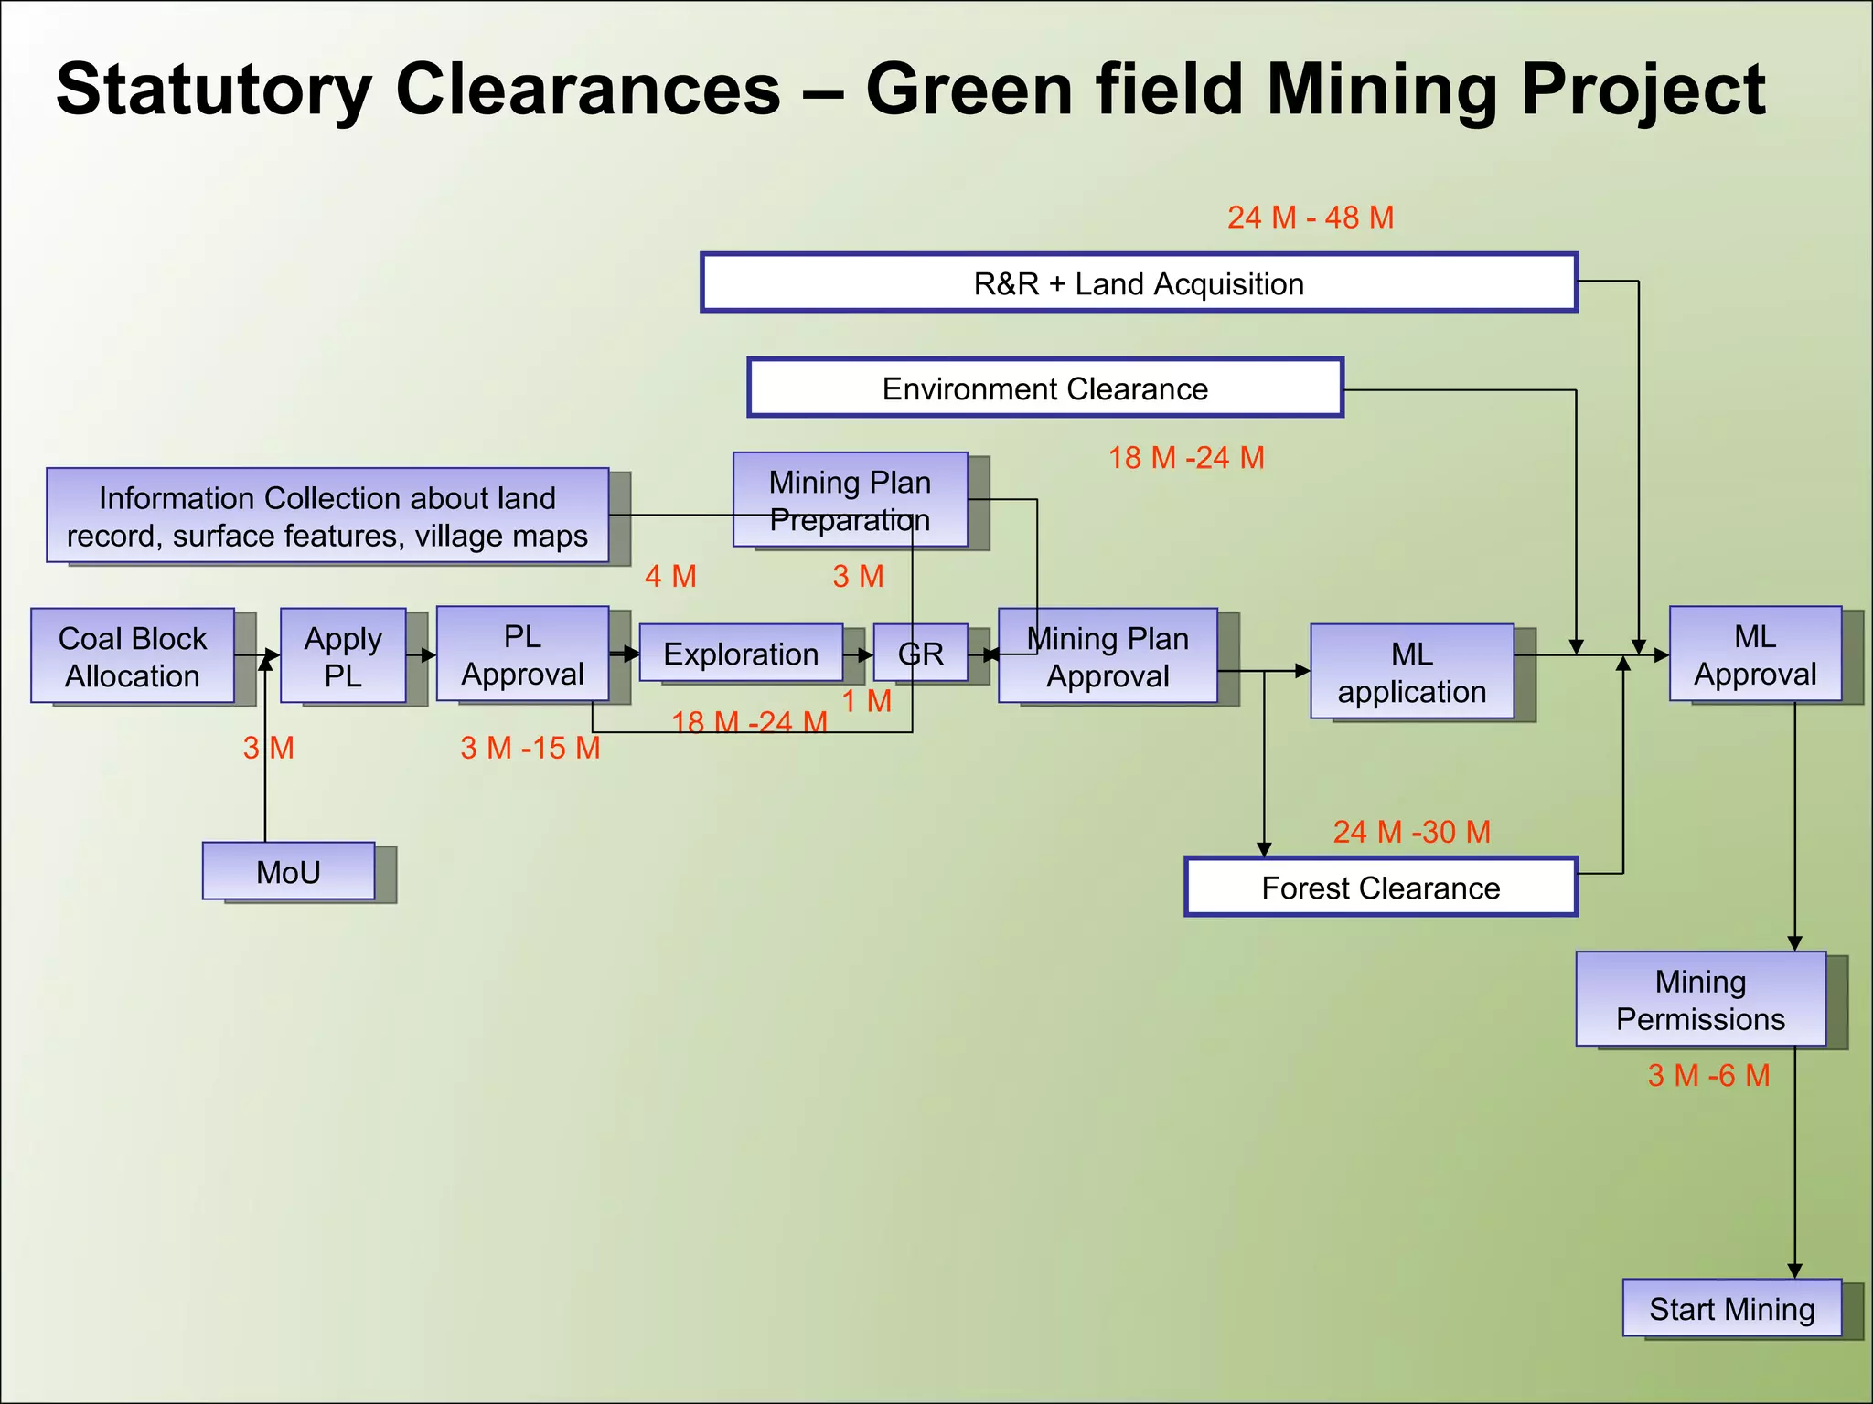The image size is (1873, 1404).
Task: Select the Information Collection about land box
Action: click(327, 516)
